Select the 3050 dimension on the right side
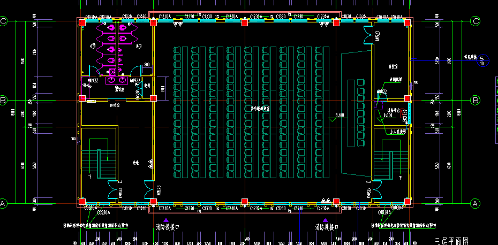Viewport: 498px width, 245px height. (437, 60)
